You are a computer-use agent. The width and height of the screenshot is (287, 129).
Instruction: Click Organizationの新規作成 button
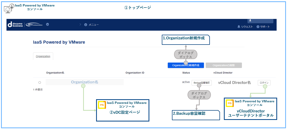click(186, 65)
